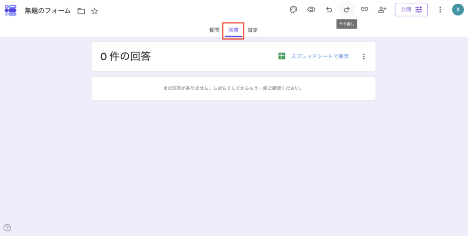Click the Google Forms home logo
This screenshot has height=236, width=468.
[10, 10]
